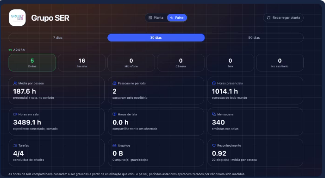Click the Microfone count card
Screen dimensions: 325x178
tap(131, 63)
